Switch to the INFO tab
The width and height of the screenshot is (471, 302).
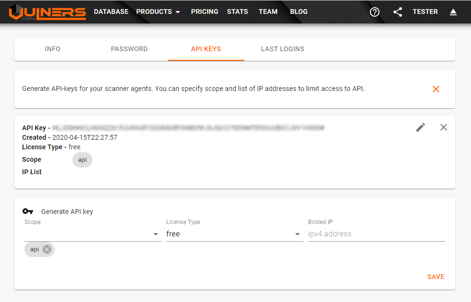click(x=53, y=49)
